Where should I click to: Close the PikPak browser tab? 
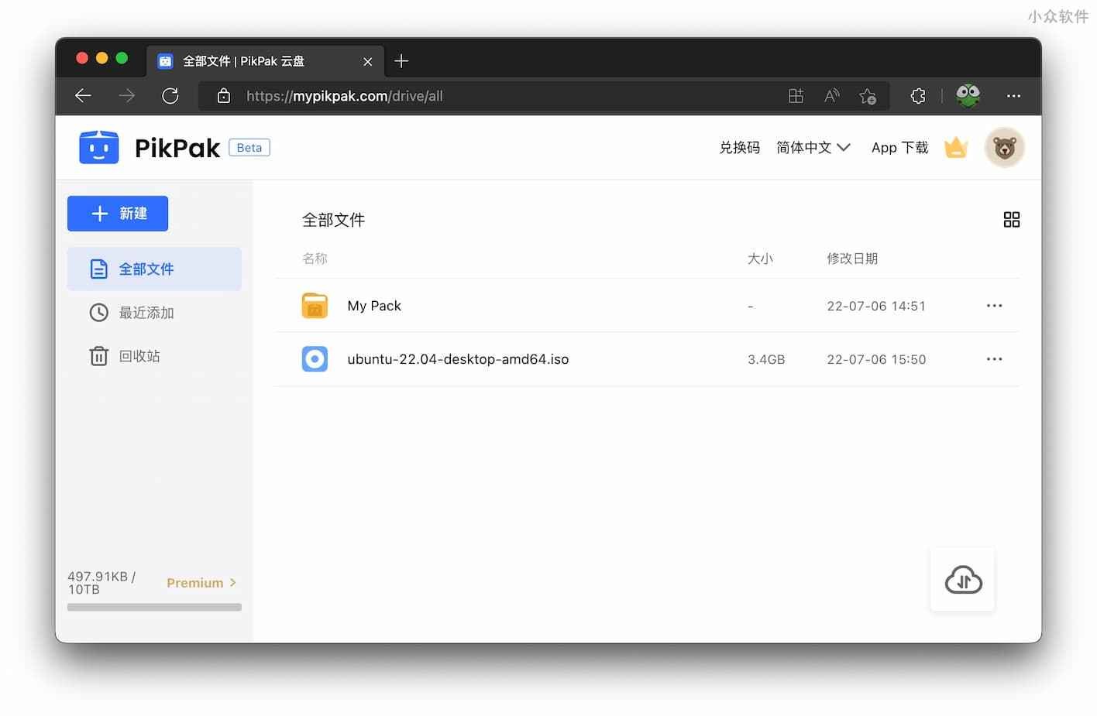(x=368, y=62)
